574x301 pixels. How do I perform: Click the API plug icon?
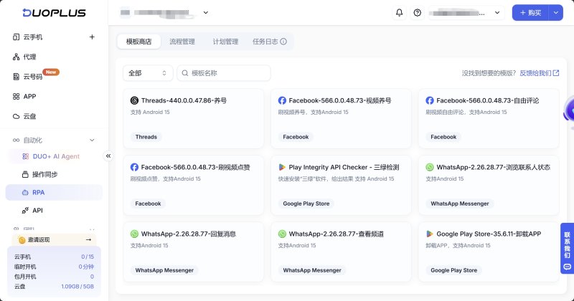tap(25, 210)
